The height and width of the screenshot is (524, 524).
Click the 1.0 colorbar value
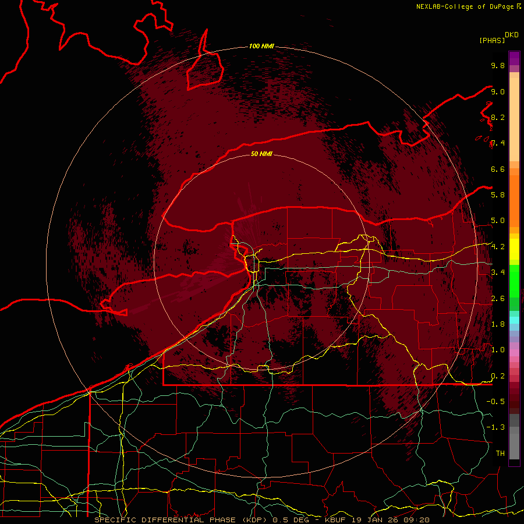tap(498, 350)
